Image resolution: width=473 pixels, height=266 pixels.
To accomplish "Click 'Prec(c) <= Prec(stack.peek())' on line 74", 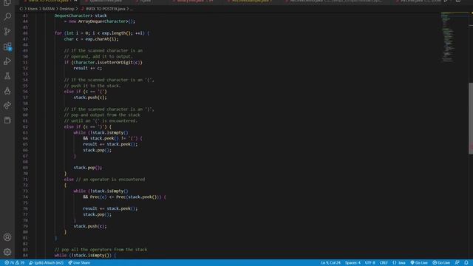I will tap(125, 197).
